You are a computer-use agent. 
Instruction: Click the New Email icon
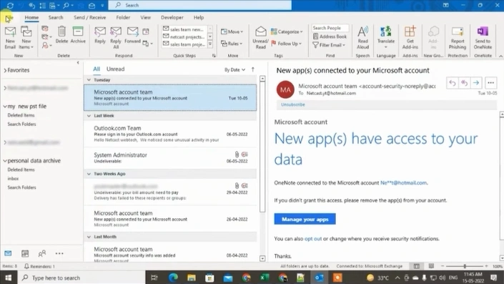pyautogui.click(x=10, y=38)
